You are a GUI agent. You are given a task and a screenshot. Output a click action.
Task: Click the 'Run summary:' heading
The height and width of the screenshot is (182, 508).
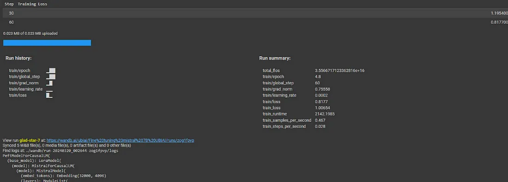click(x=275, y=58)
